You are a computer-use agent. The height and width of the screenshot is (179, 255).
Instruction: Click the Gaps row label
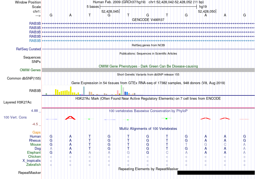click(37, 133)
